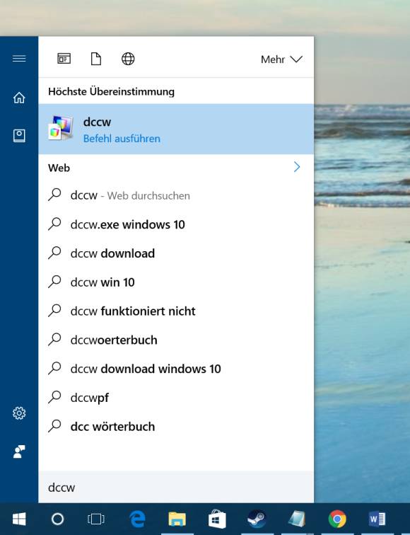Run the dccw command best match
Image resolution: width=410 pixels, height=535 pixels.
[x=176, y=130]
